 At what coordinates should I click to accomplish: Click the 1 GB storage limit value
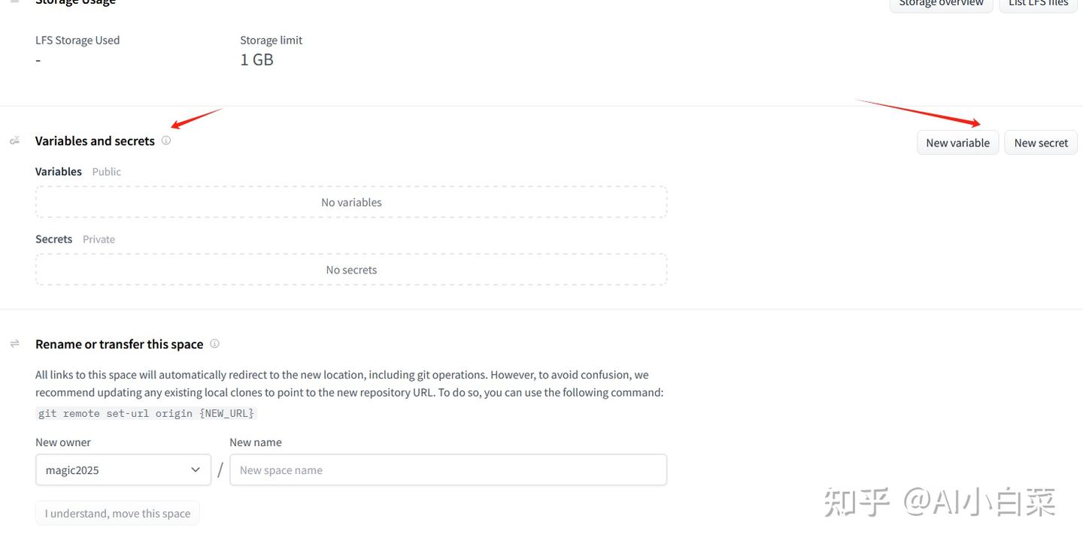coord(256,59)
